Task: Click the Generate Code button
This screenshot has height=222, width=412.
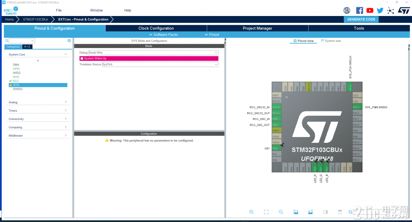Action: click(x=361, y=19)
